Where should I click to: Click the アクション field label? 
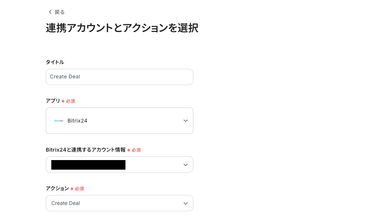click(57, 188)
